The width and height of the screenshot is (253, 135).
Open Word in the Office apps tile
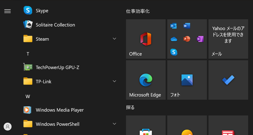(187, 26)
